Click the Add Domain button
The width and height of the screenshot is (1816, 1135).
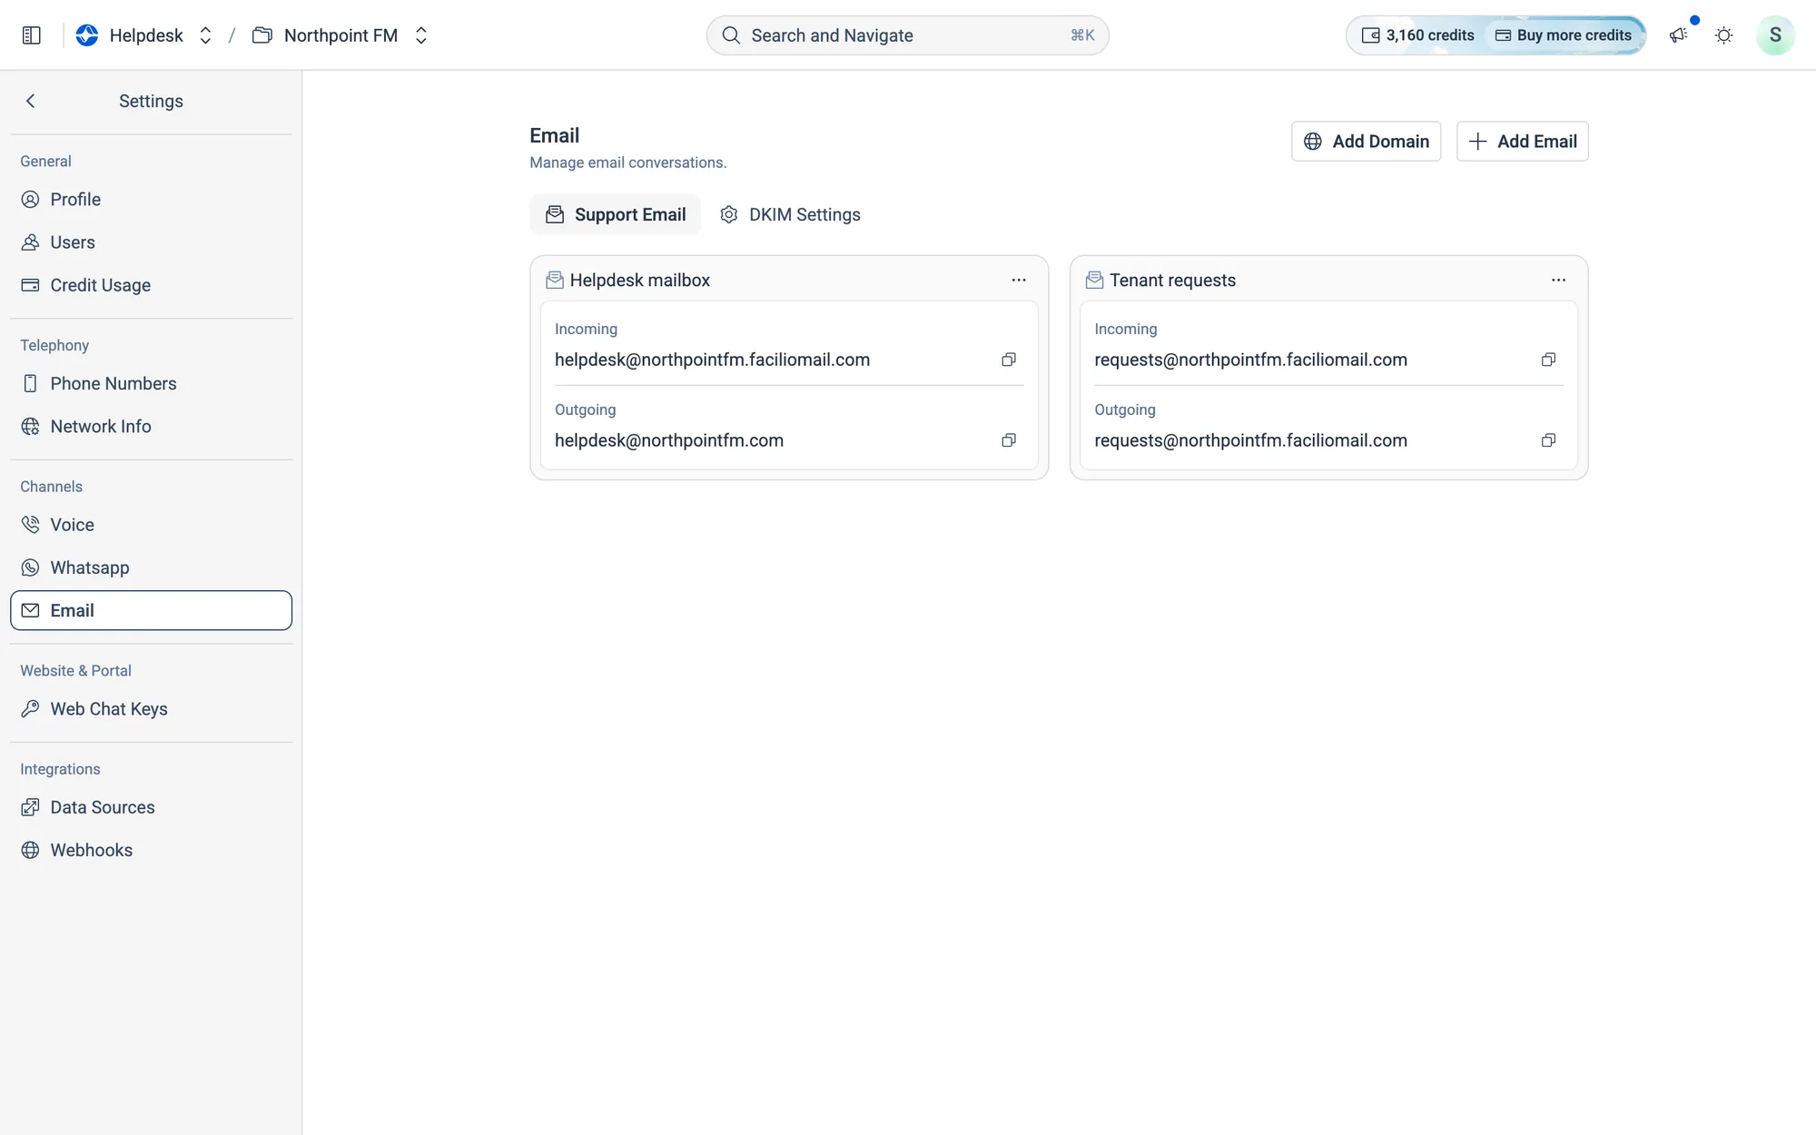click(1366, 142)
